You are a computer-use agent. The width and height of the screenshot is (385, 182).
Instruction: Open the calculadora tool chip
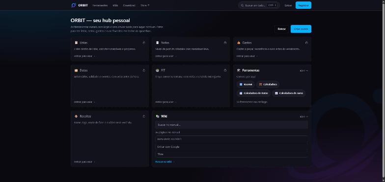pos(268,84)
